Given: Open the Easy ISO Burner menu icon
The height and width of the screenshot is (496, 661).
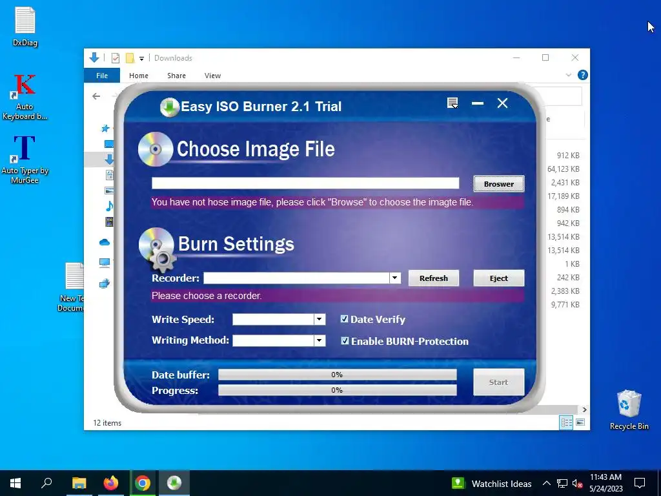Looking at the screenshot, I should click(453, 103).
